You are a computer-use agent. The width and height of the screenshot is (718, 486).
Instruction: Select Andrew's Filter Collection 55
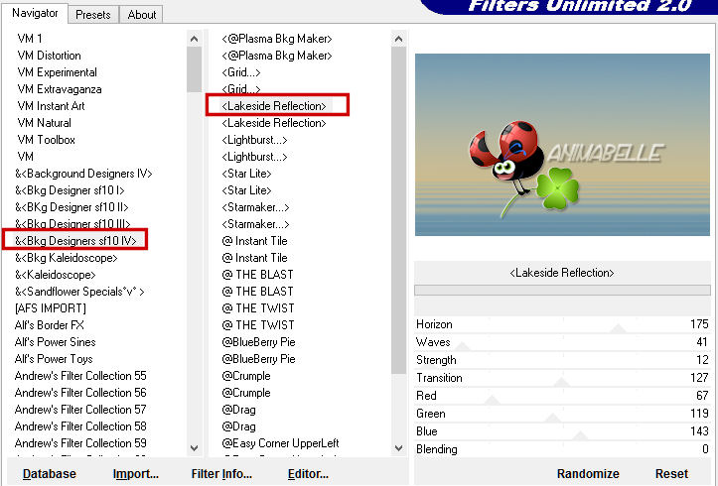(80, 376)
